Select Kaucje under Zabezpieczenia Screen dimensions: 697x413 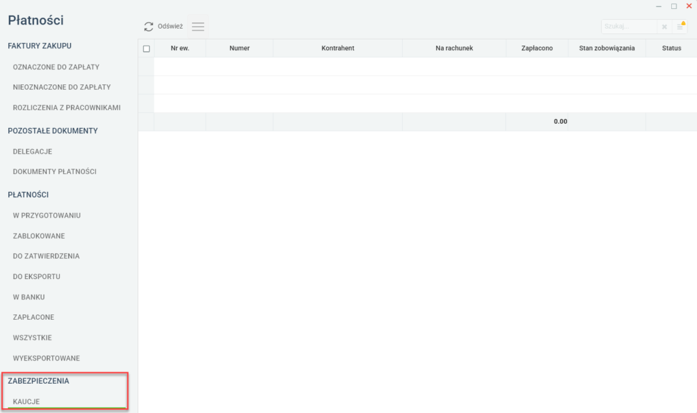27,401
